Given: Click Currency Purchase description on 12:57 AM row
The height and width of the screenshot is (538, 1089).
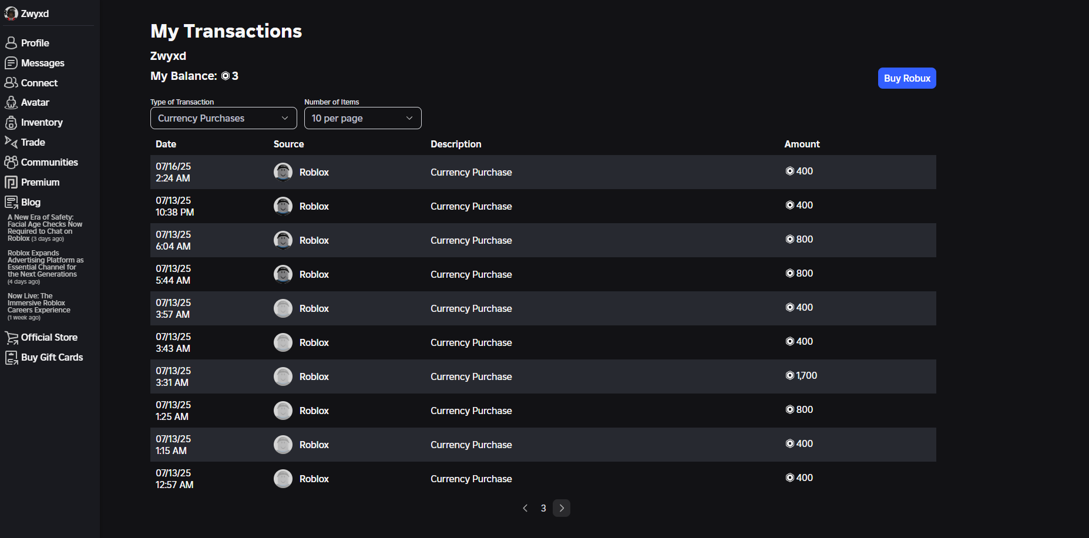Looking at the screenshot, I should pos(471,479).
